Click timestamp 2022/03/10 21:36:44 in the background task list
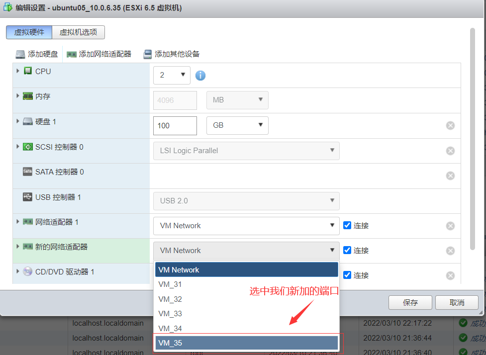The image size is (486, 355). (x=397, y=338)
